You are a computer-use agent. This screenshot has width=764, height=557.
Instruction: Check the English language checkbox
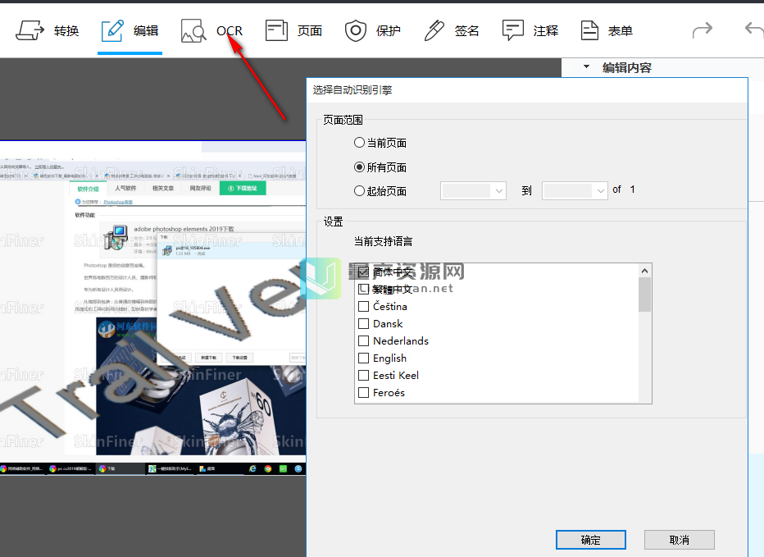(363, 358)
